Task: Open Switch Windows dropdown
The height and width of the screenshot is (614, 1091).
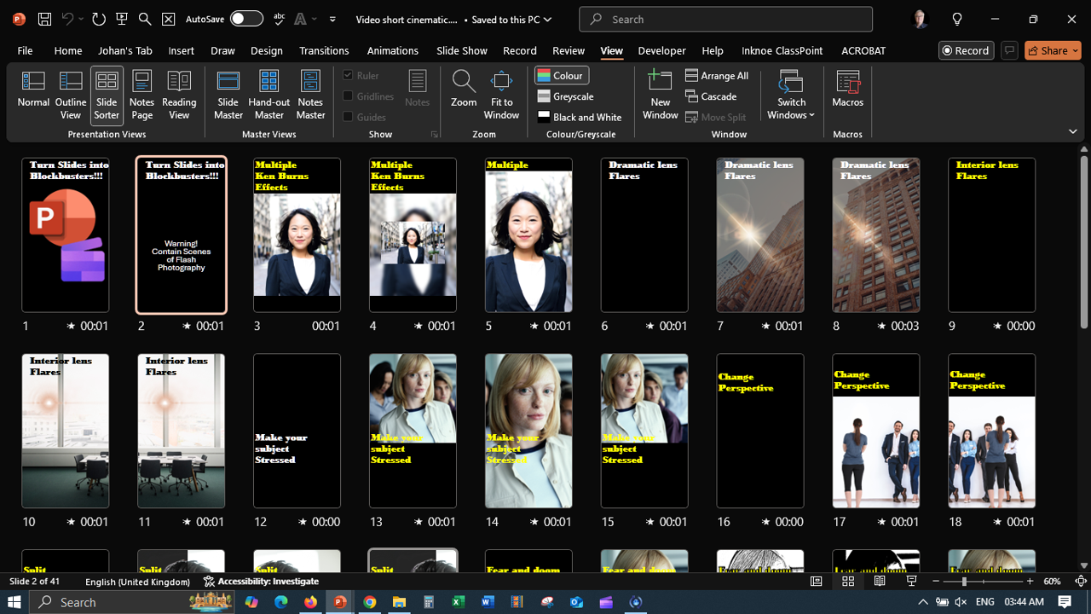Action: pos(791,96)
